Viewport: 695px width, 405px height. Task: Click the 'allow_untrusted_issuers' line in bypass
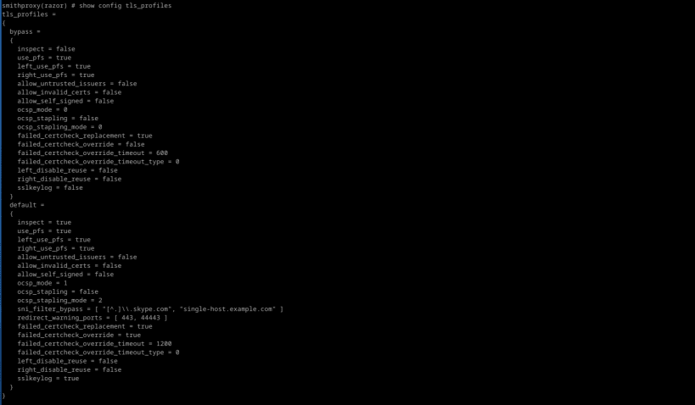[77, 84]
